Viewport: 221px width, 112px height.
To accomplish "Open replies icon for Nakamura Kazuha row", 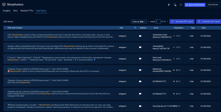I will (140, 70).
